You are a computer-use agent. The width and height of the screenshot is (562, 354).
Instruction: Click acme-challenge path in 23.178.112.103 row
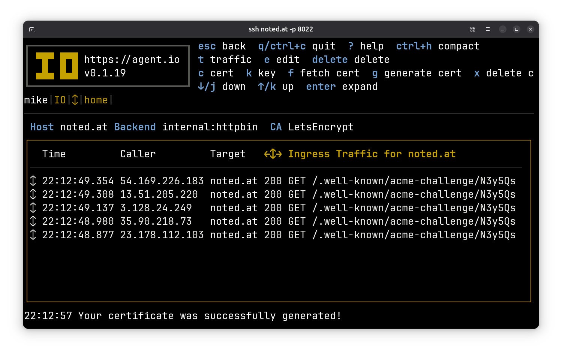click(414, 235)
